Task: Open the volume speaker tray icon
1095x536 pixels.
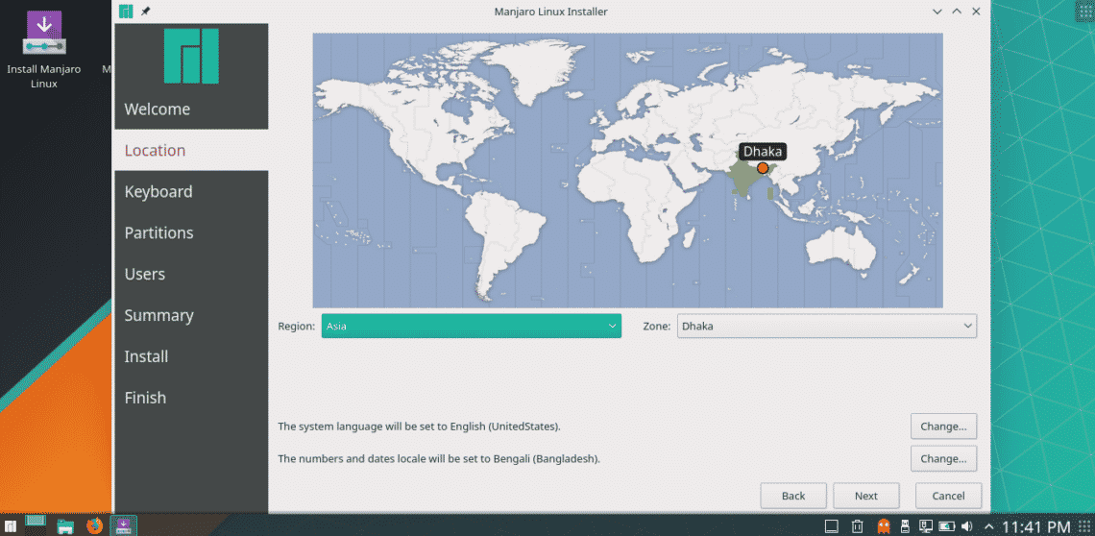Action: pyautogui.click(x=967, y=526)
